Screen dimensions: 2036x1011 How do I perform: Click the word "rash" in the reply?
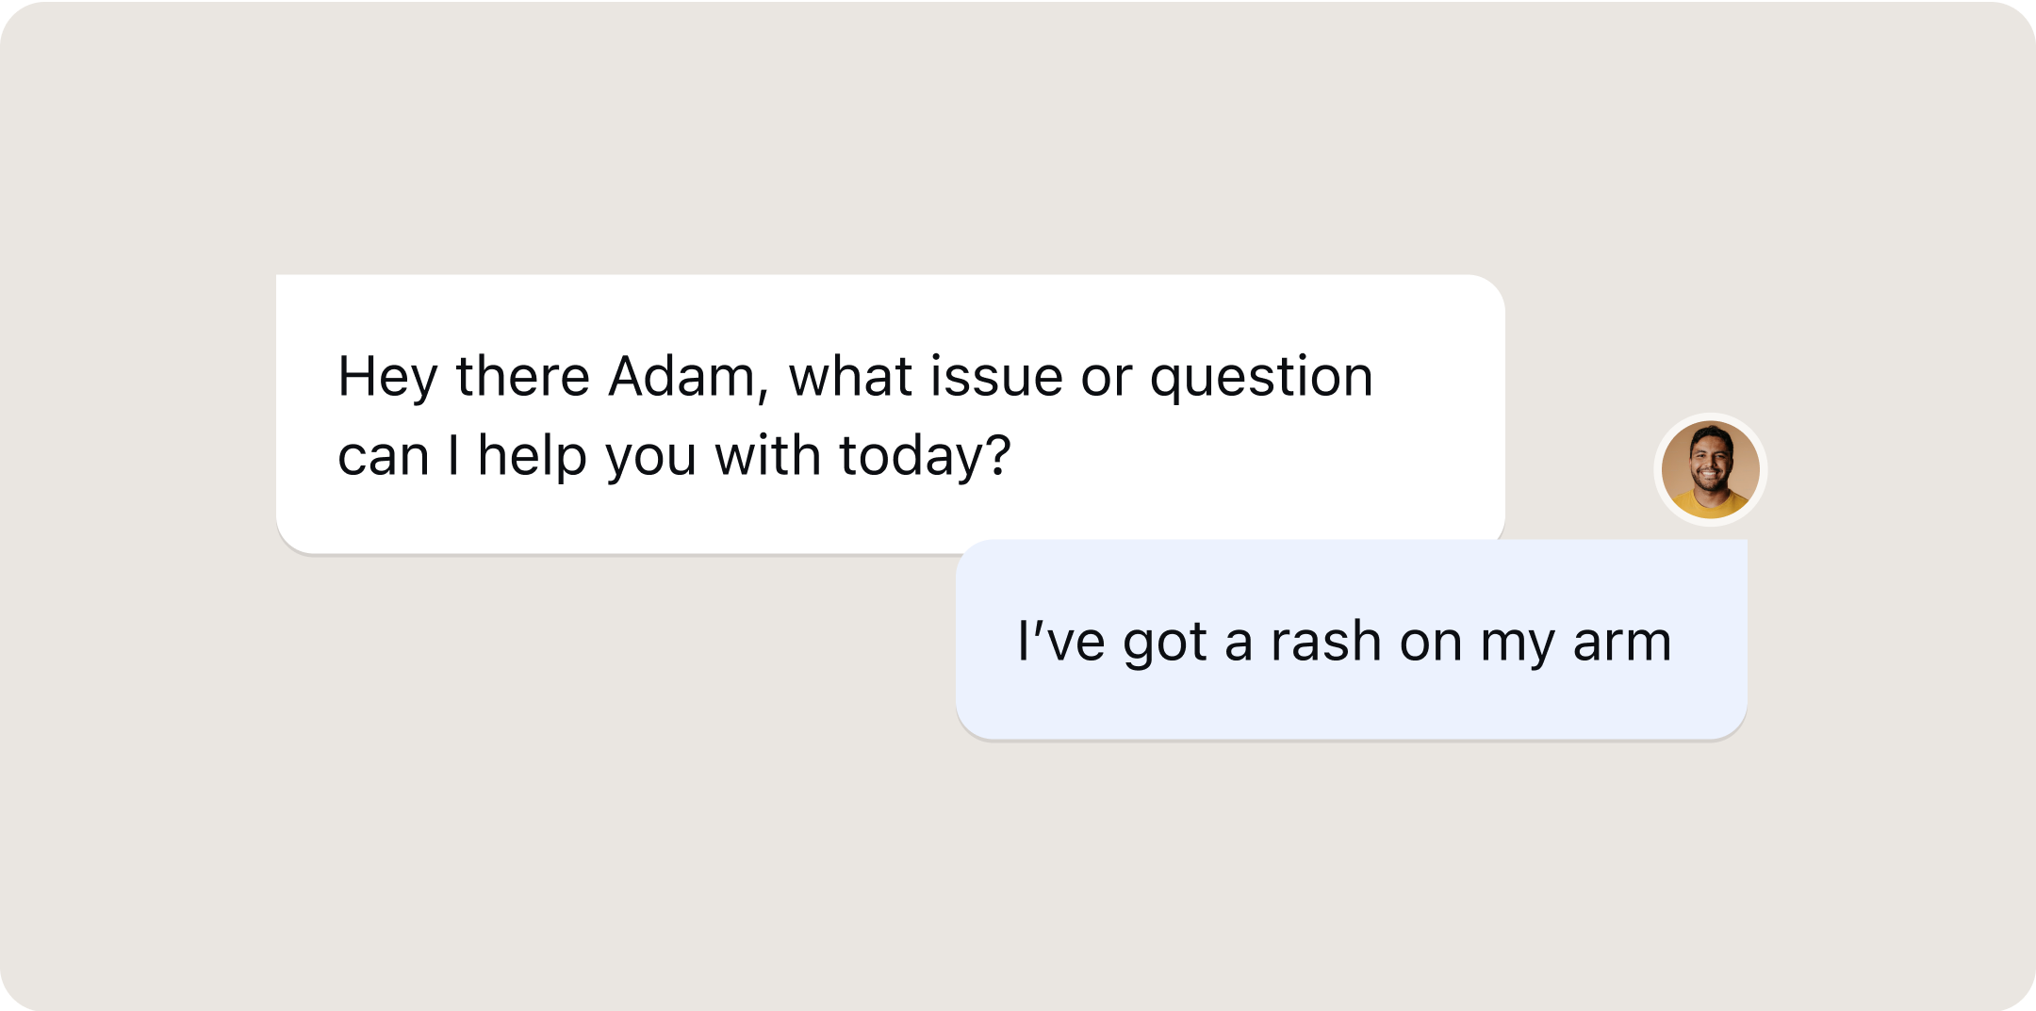[x=1325, y=643]
